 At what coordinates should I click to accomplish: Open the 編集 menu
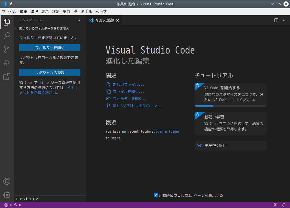click(24, 12)
